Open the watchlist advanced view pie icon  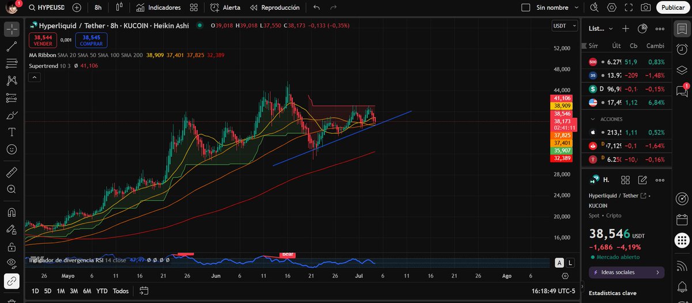[643, 28]
